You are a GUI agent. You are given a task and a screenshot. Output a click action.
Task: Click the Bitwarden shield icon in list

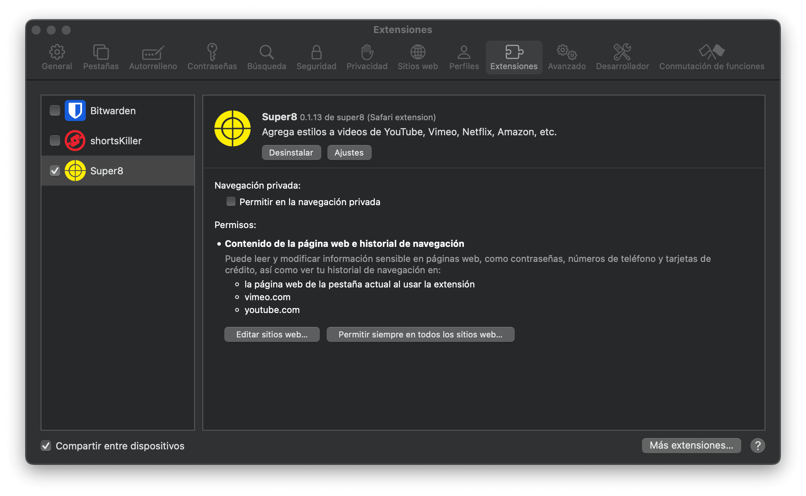coord(75,110)
